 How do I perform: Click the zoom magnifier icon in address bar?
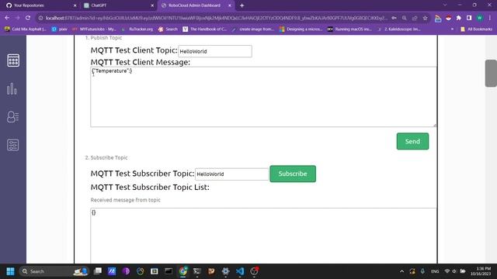pos(404,18)
